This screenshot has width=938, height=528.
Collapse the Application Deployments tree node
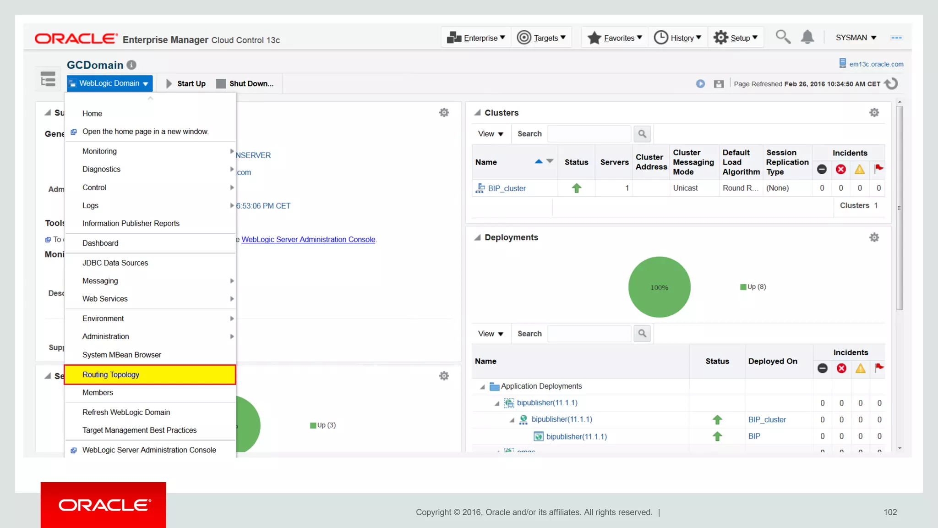482,387
